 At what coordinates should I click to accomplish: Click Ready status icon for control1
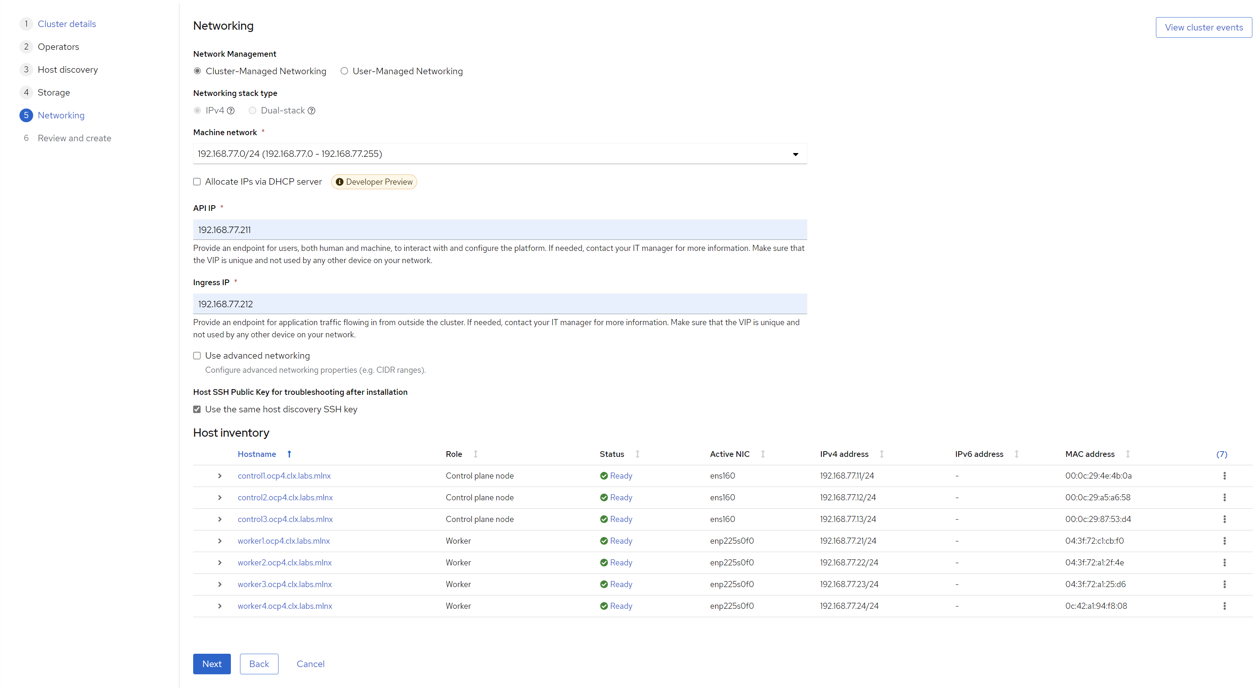click(603, 476)
